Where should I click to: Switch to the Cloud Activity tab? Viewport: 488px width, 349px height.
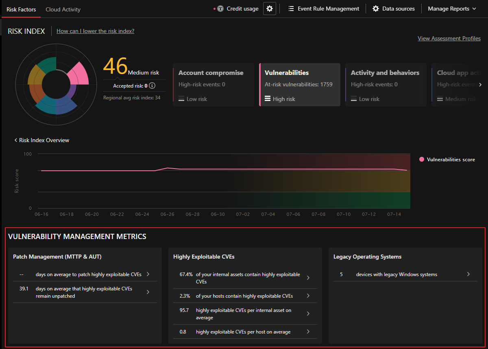click(x=63, y=9)
